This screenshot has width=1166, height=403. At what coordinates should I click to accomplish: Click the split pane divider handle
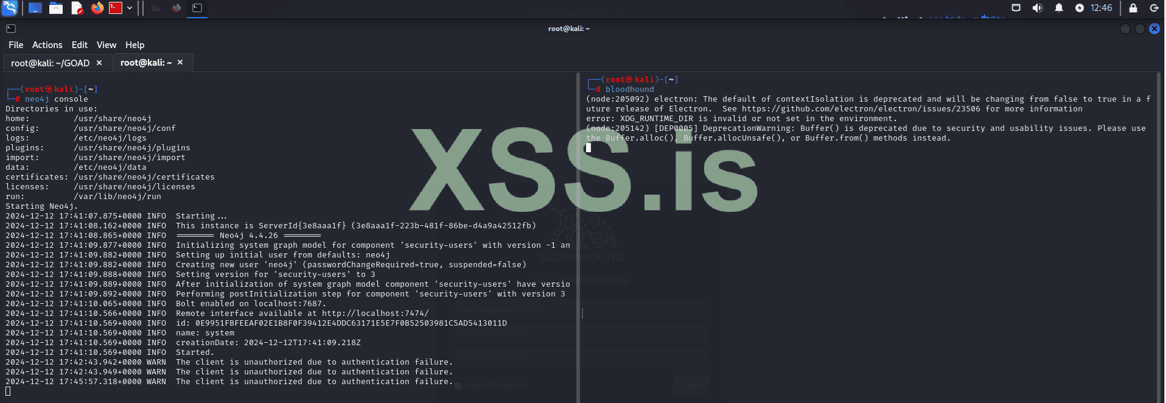[x=582, y=313]
